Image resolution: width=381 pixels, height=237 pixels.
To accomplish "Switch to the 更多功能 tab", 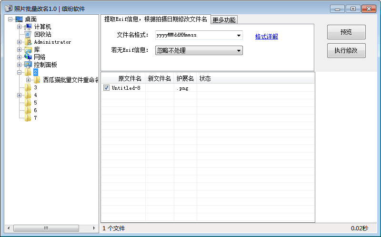I will coord(224,20).
